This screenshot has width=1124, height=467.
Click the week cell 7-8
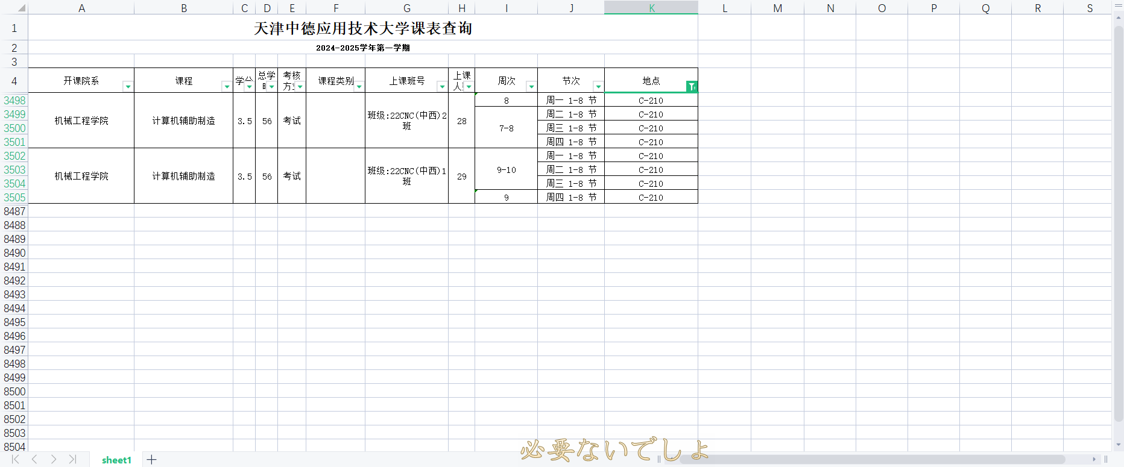coord(507,128)
